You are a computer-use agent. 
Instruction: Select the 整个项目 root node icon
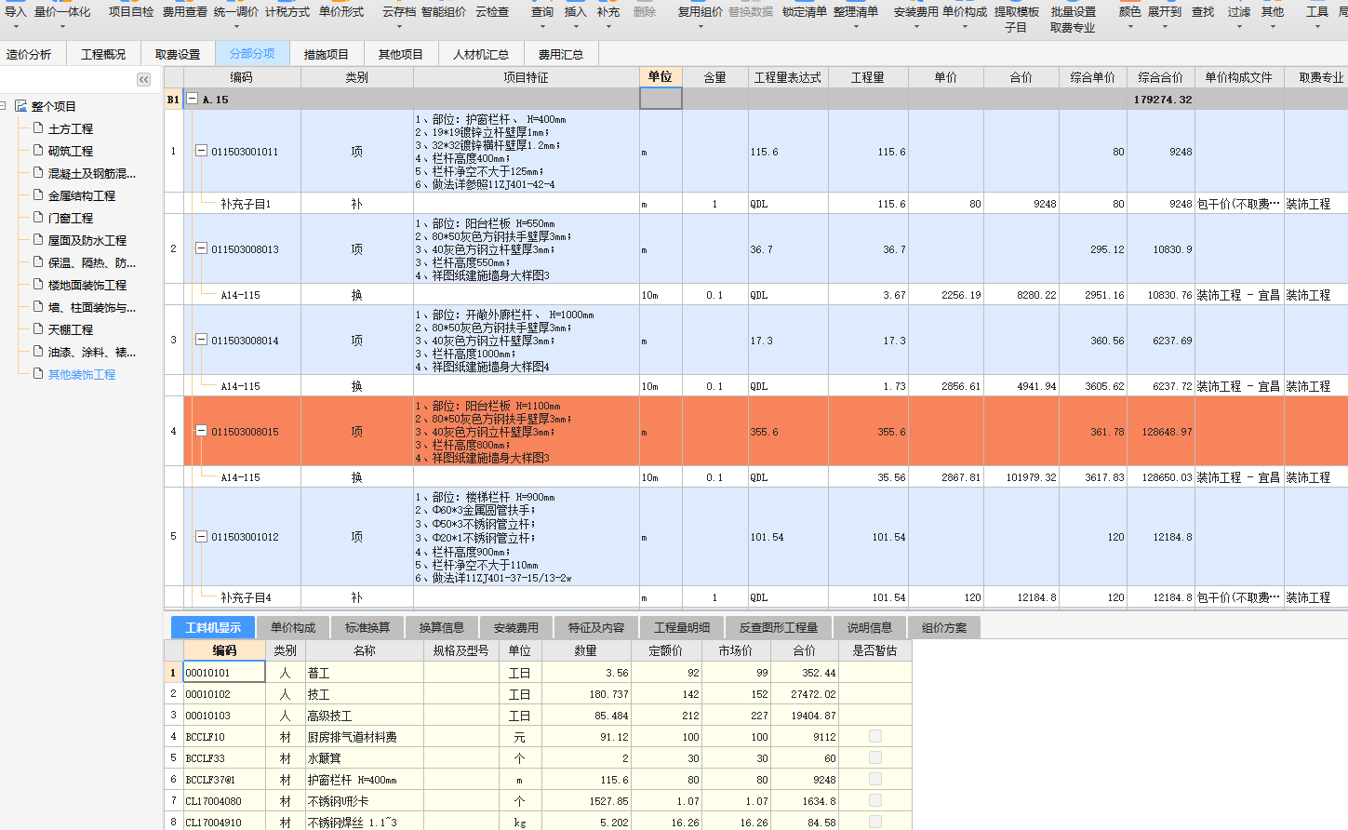click(x=20, y=106)
